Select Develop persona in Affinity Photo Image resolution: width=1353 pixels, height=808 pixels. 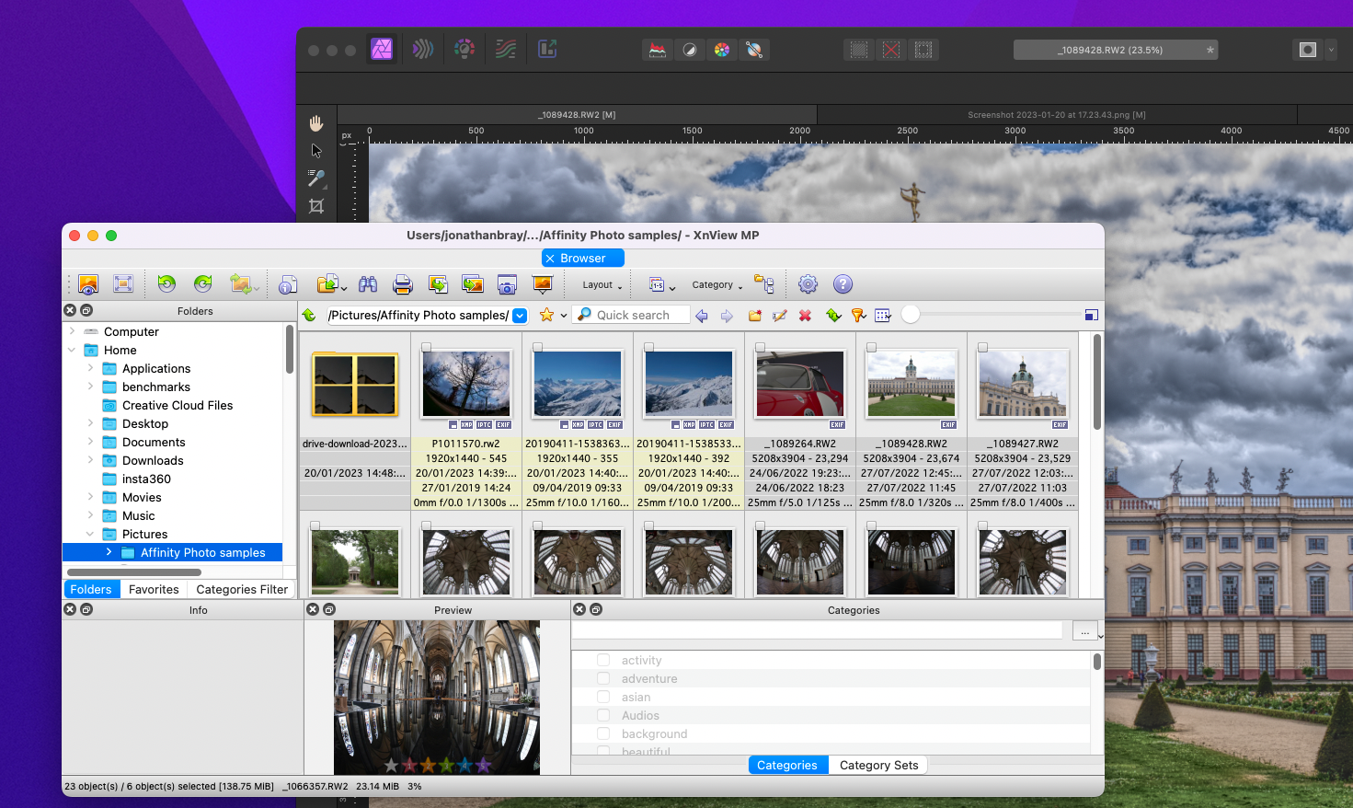[x=464, y=49]
